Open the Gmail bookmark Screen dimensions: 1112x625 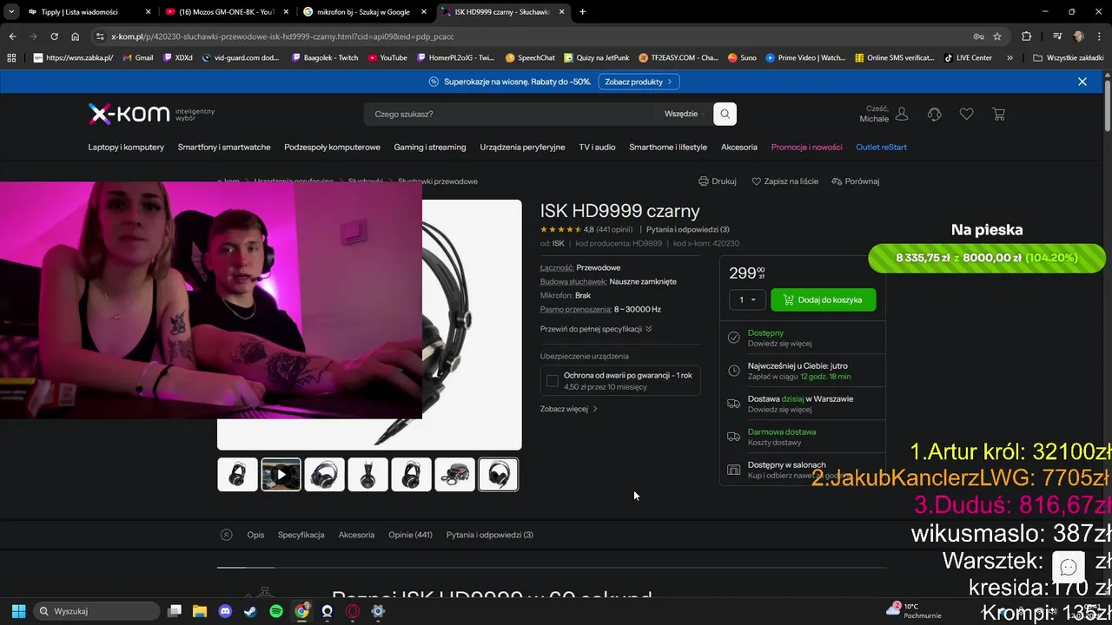pos(138,58)
